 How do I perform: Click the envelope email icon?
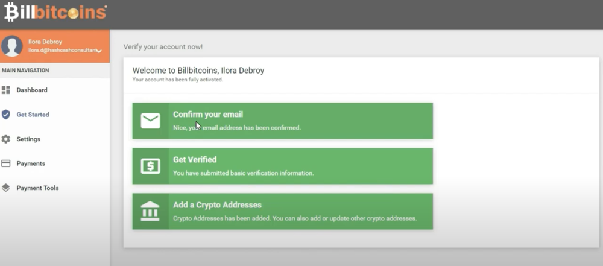150,121
